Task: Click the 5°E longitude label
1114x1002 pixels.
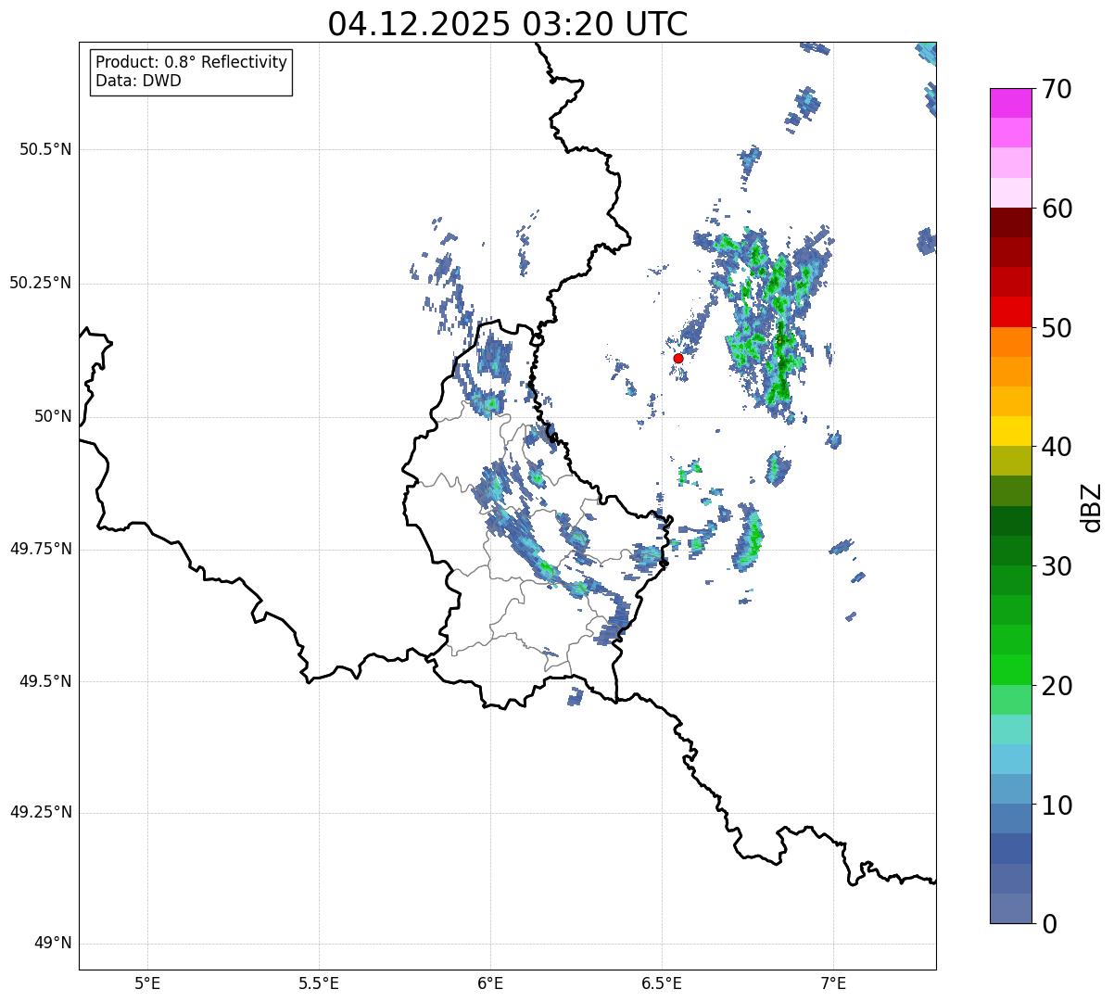Action: point(147,983)
